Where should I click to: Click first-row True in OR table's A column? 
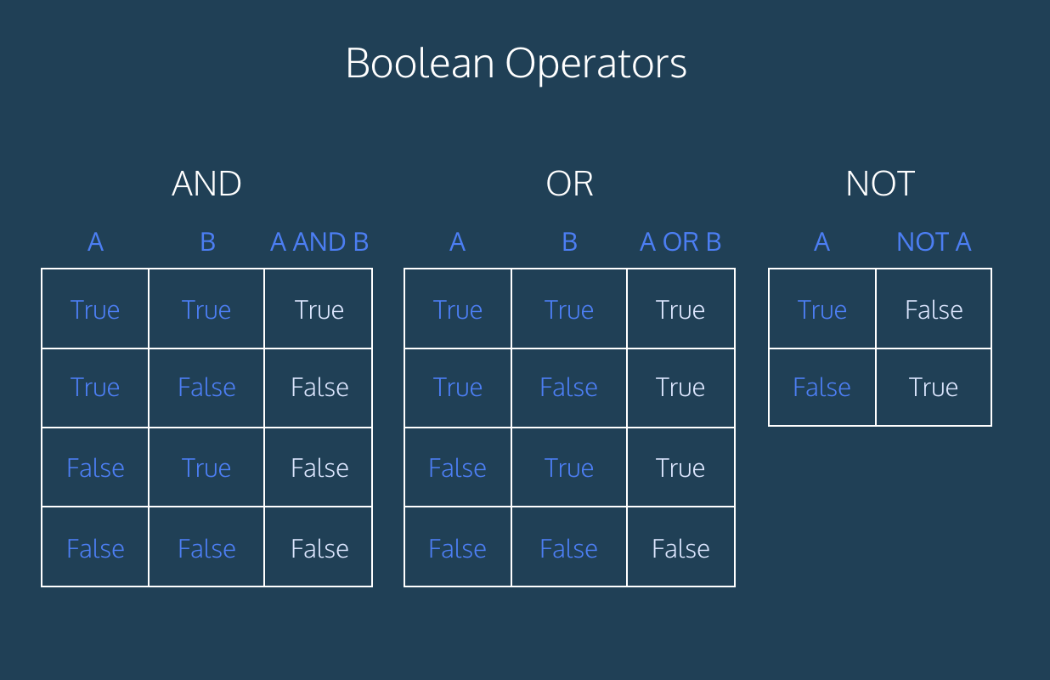pyautogui.click(x=458, y=309)
